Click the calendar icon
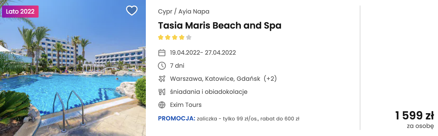The image size is (438, 136). pyautogui.click(x=162, y=53)
